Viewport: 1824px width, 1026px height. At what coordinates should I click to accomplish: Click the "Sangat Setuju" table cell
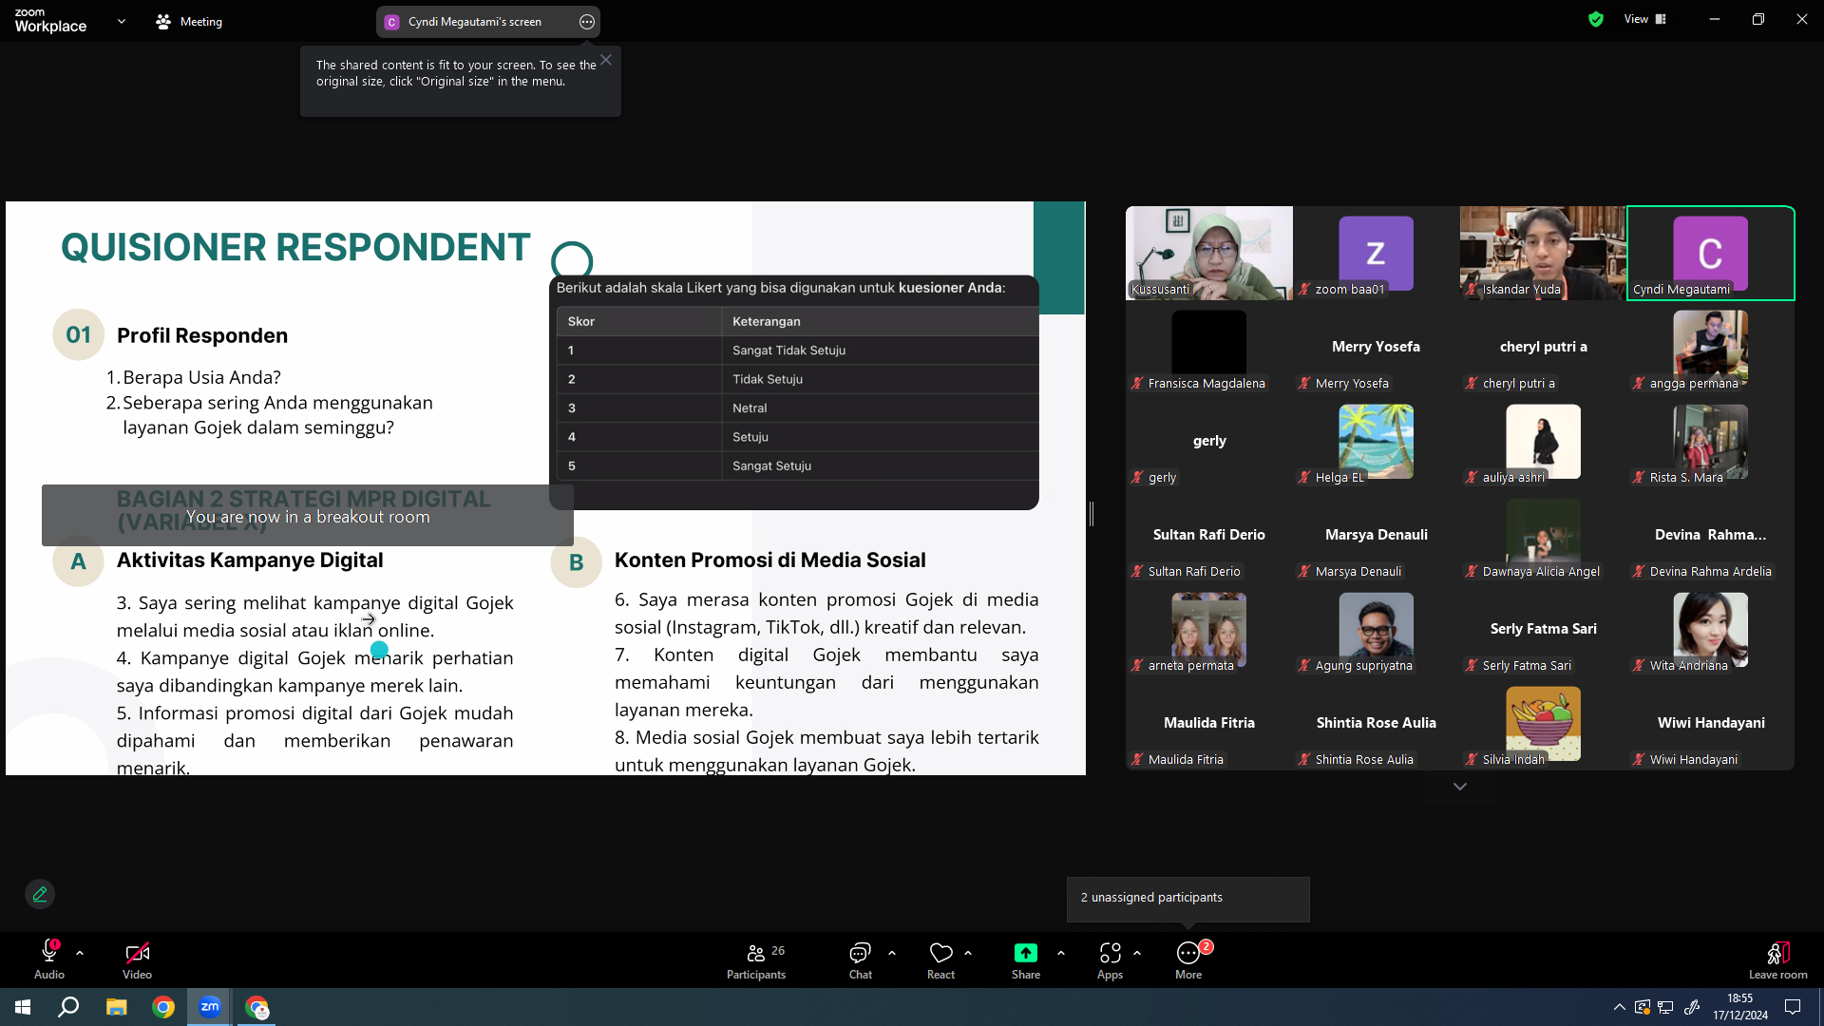(880, 465)
